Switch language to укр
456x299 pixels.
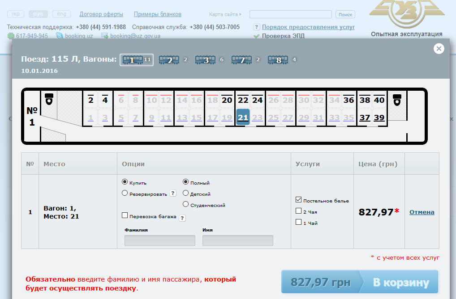(x=16, y=14)
